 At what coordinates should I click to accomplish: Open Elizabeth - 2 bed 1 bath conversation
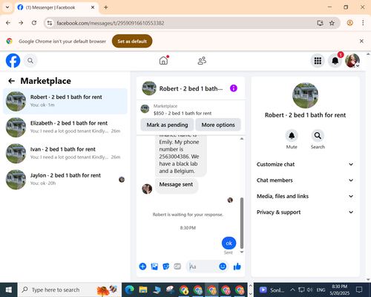click(65, 127)
